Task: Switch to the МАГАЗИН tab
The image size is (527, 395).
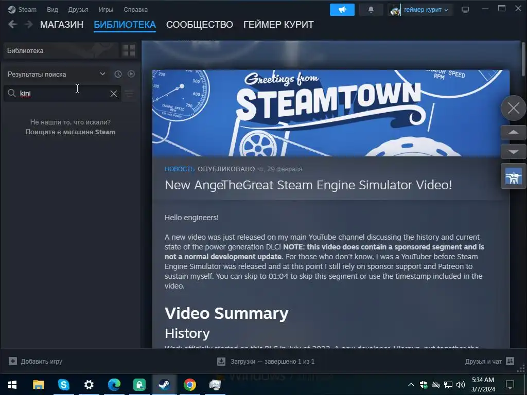Action: pyautogui.click(x=62, y=25)
